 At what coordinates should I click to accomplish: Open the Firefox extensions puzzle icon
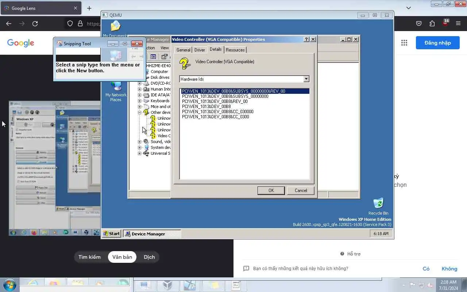click(432, 24)
